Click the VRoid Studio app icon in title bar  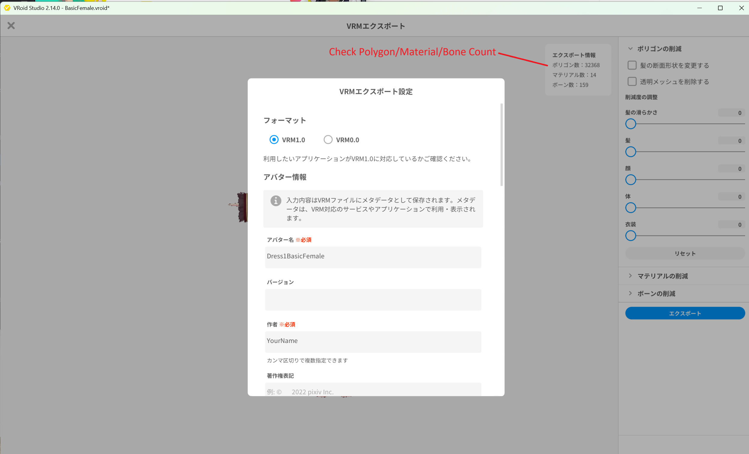pos(7,8)
